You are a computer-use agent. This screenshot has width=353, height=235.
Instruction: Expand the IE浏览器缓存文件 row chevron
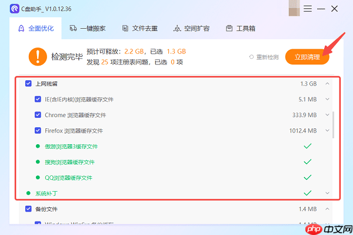[x=327, y=99]
